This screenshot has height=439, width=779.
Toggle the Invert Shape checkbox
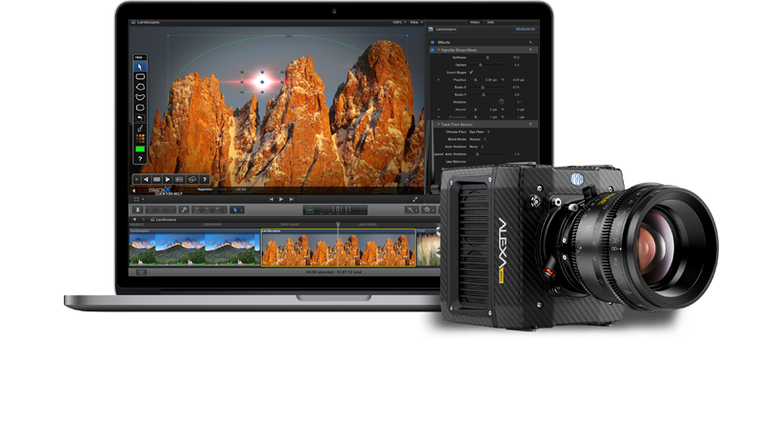click(471, 72)
